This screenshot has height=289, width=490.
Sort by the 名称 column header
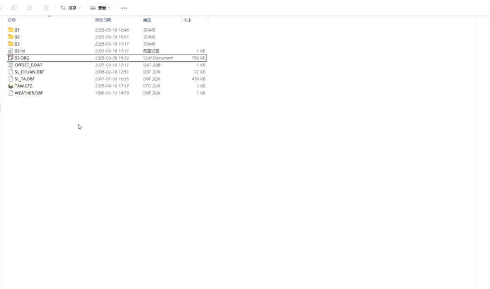(12, 20)
